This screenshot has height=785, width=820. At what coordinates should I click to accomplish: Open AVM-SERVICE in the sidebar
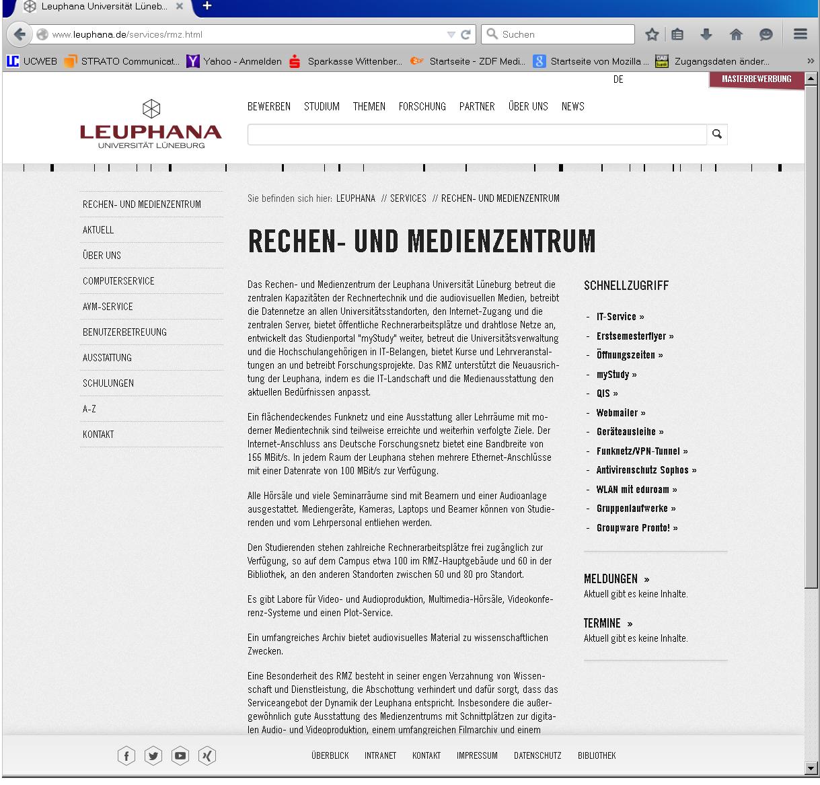[108, 307]
